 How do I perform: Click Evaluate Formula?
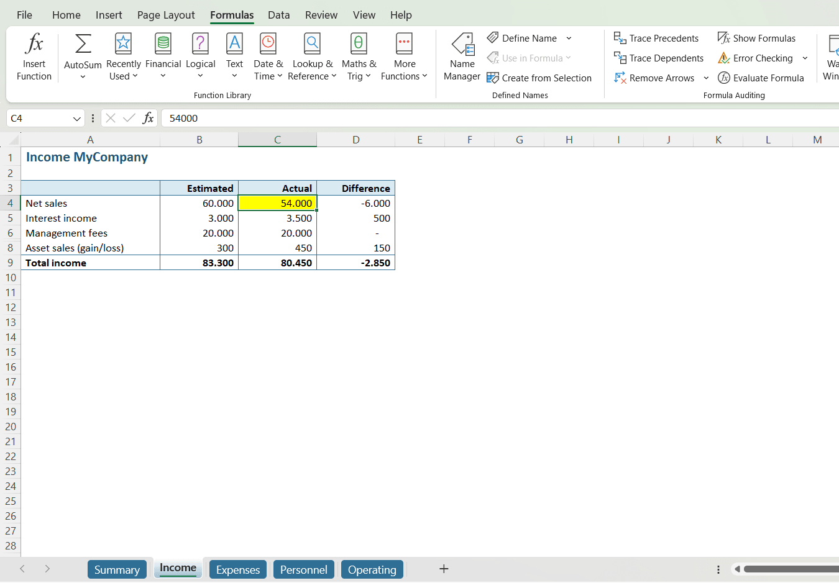click(x=761, y=78)
